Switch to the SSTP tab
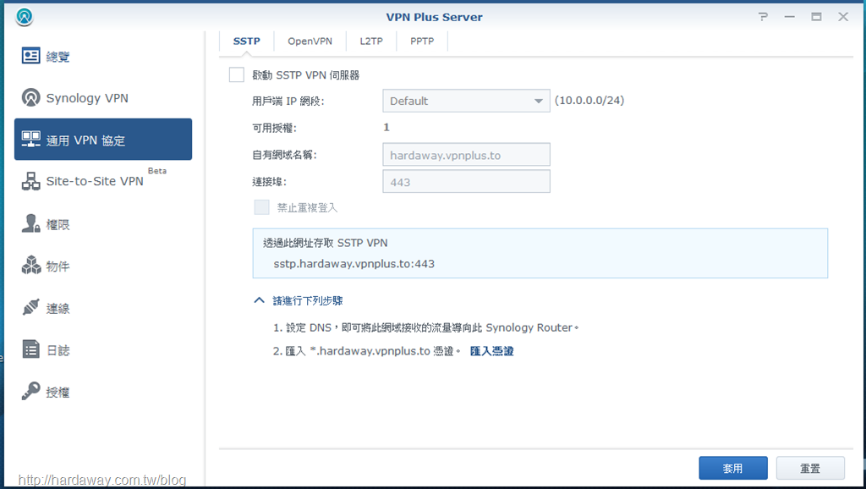Viewport: 866px width, 489px height. click(246, 41)
